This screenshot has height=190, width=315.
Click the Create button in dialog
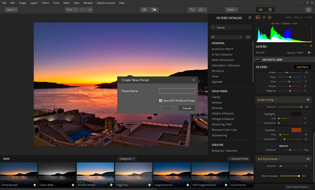167,108
